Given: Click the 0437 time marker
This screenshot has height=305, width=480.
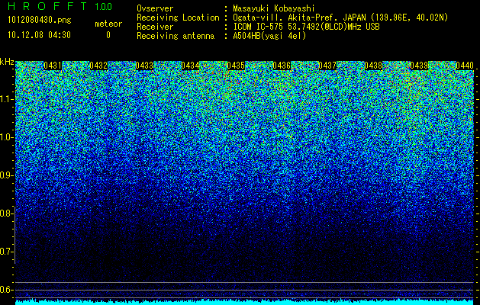Looking at the screenshot, I should click(x=327, y=66).
